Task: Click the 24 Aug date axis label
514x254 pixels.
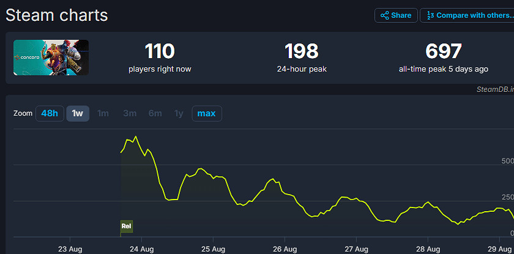Action: (x=141, y=249)
